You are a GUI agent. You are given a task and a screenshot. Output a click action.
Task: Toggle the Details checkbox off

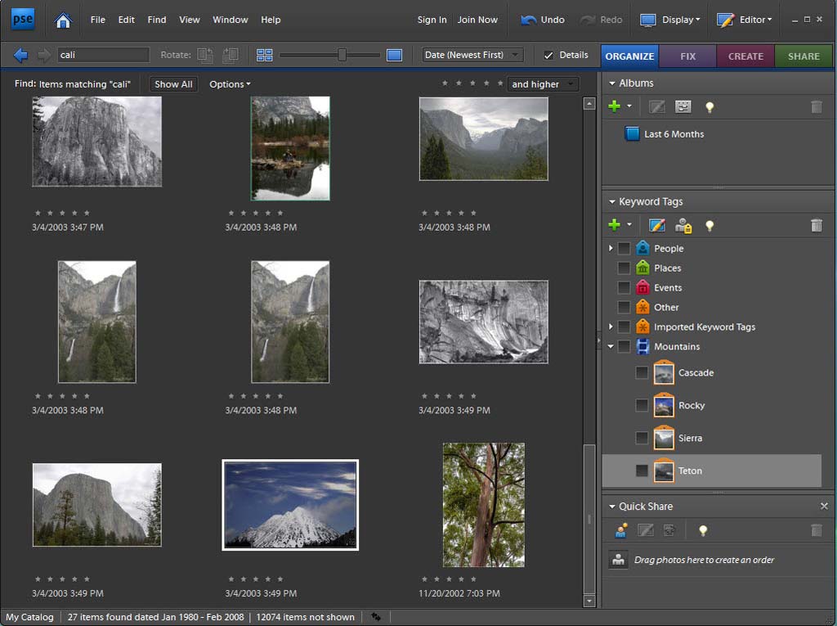(x=550, y=55)
